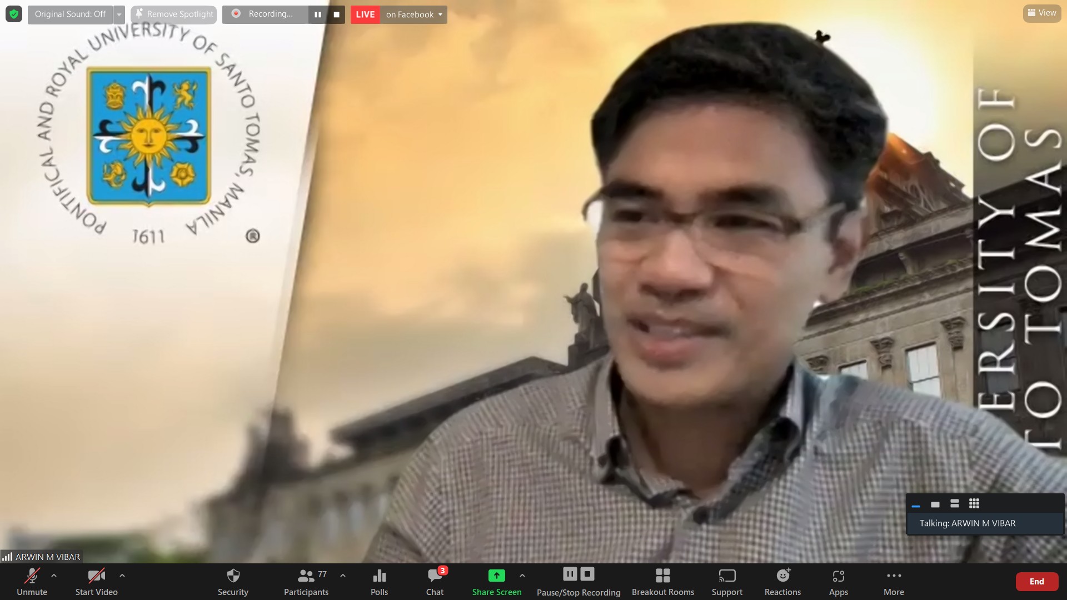Image resolution: width=1067 pixels, height=600 pixels.
Task: Click the Support icon
Action: pyautogui.click(x=726, y=581)
